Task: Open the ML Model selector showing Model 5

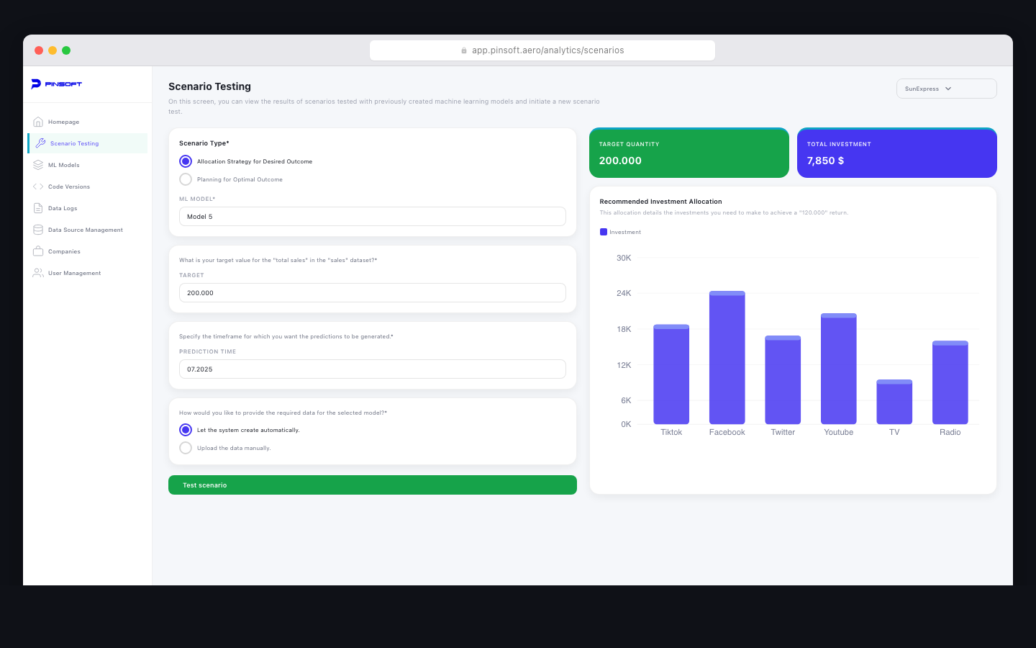Action: [x=372, y=217]
